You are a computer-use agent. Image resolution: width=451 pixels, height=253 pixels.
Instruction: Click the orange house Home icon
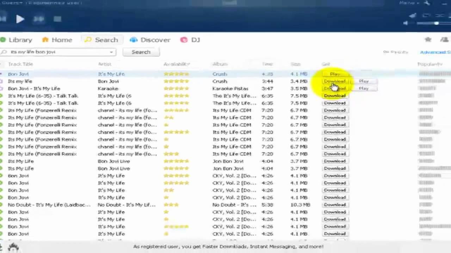45,40
